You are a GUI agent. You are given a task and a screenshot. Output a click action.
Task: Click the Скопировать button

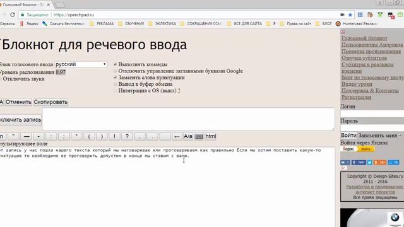[50, 102]
